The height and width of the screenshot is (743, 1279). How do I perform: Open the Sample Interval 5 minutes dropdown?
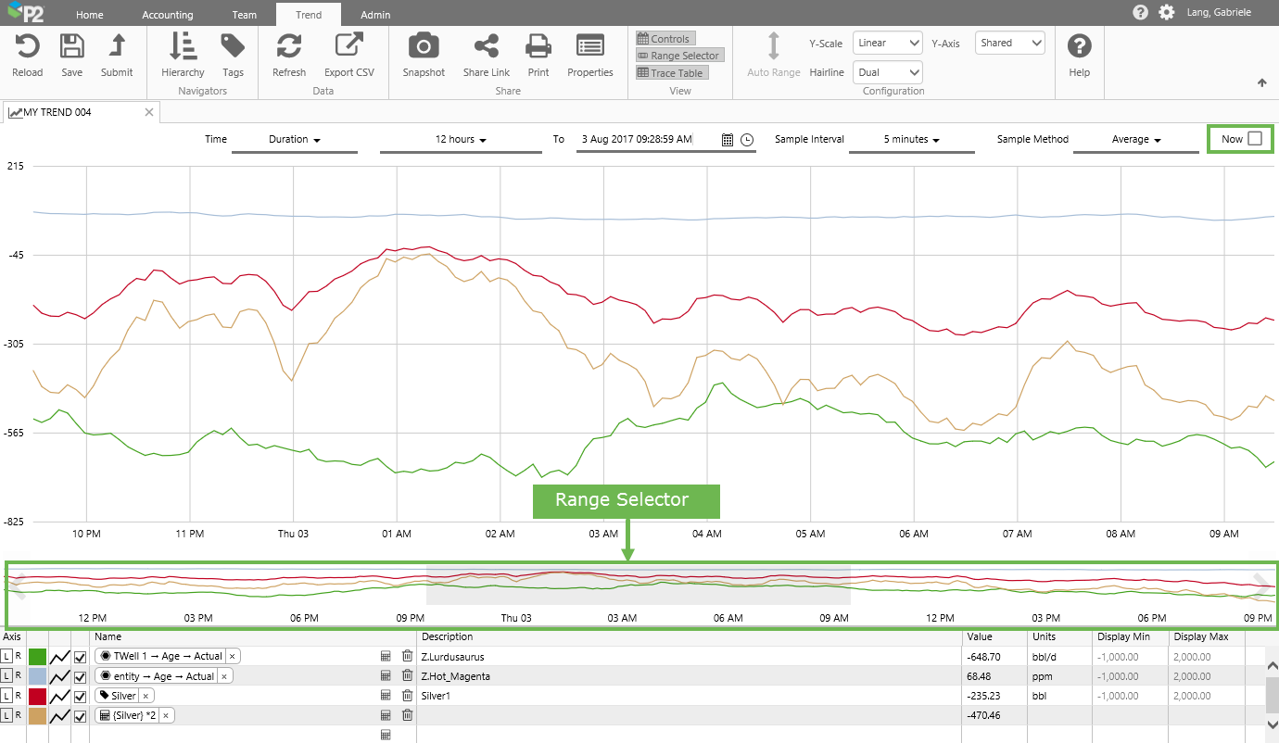click(x=911, y=140)
